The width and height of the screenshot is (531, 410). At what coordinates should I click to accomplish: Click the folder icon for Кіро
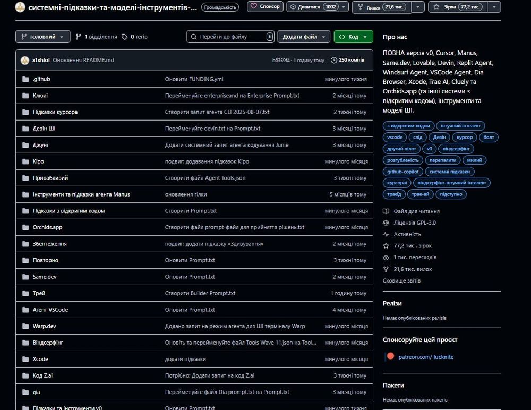point(25,161)
